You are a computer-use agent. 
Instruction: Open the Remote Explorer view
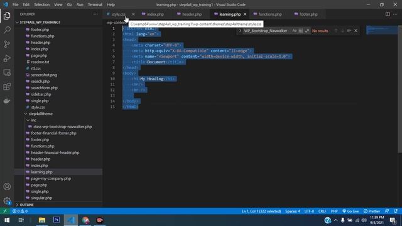[7, 73]
